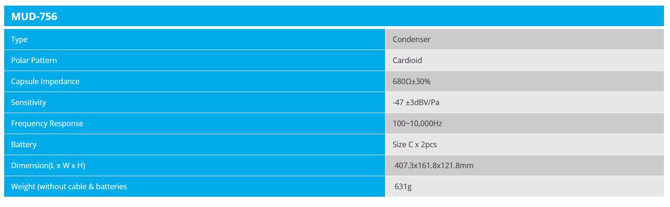Select the Capsule Impedance label
The width and height of the screenshot is (670, 207).
click(45, 82)
